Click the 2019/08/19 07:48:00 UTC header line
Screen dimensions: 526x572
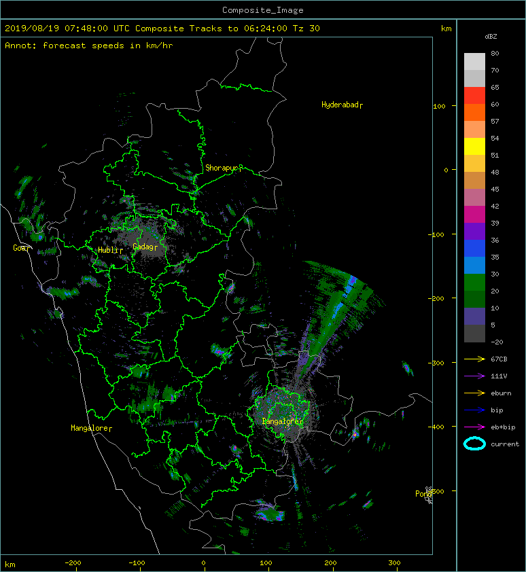point(162,29)
